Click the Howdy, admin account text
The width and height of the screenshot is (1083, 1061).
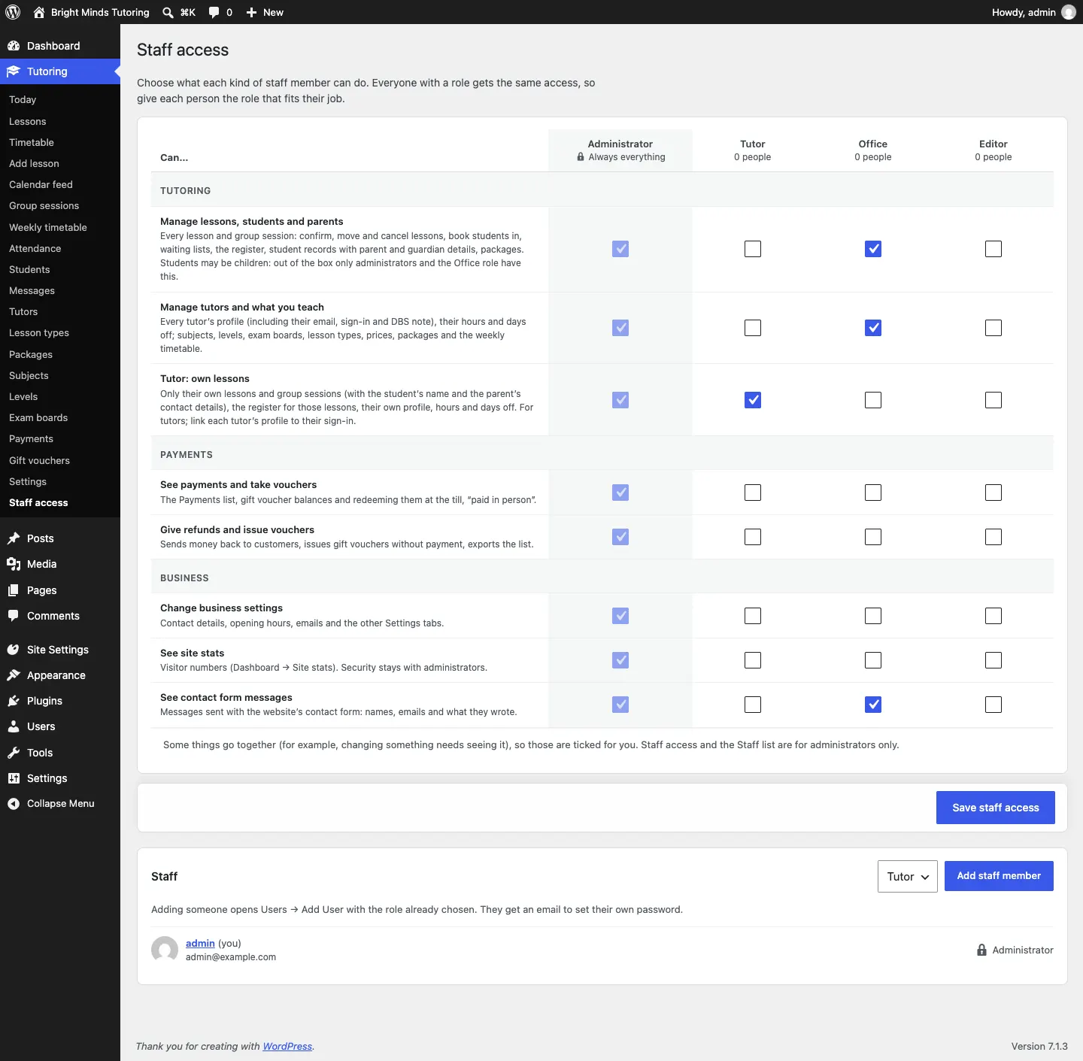(x=1024, y=12)
